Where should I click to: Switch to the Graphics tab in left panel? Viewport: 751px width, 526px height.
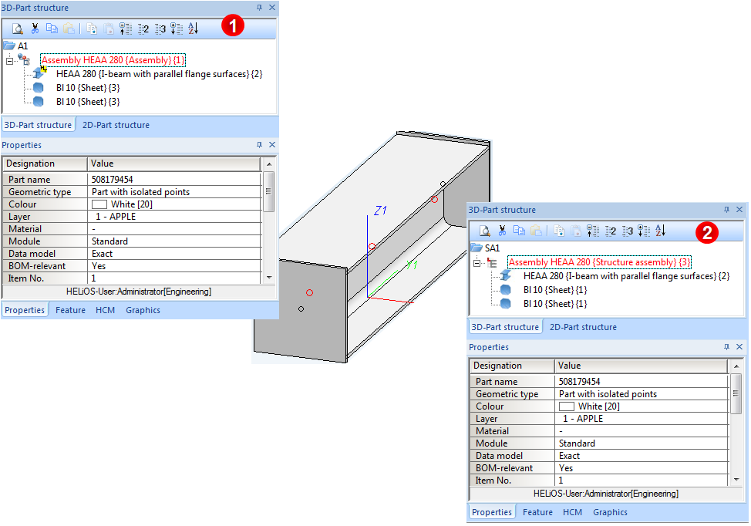(143, 310)
